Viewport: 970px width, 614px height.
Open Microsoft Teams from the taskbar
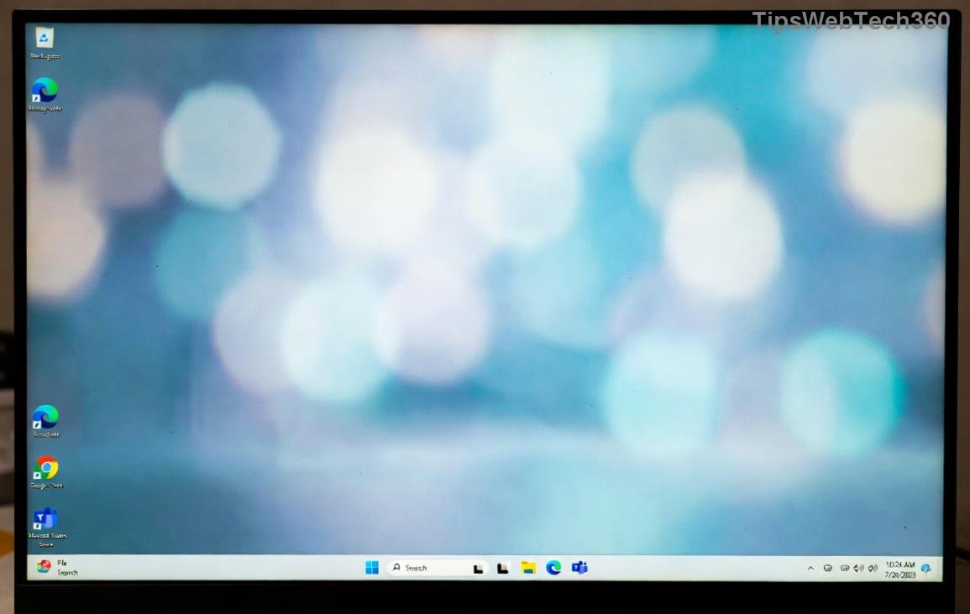coord(579,568)
